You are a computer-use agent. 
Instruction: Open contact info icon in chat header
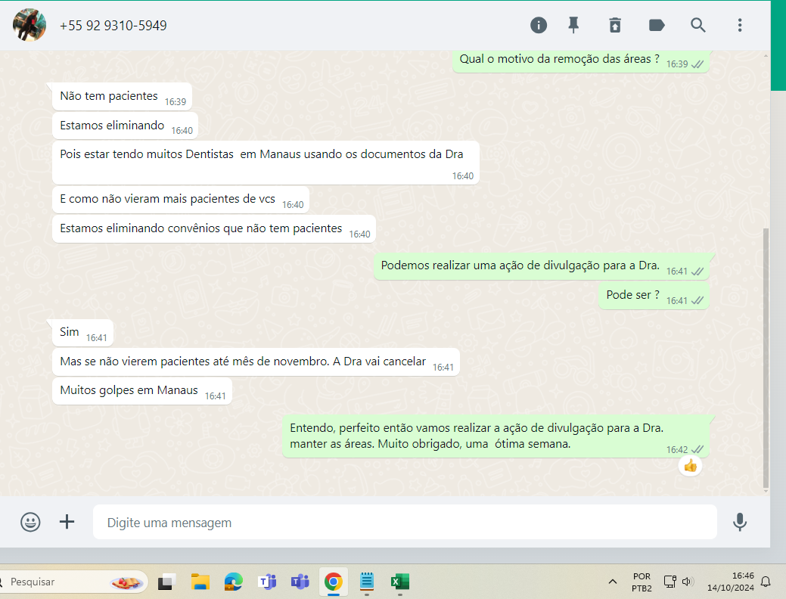(x=539, y=25)
